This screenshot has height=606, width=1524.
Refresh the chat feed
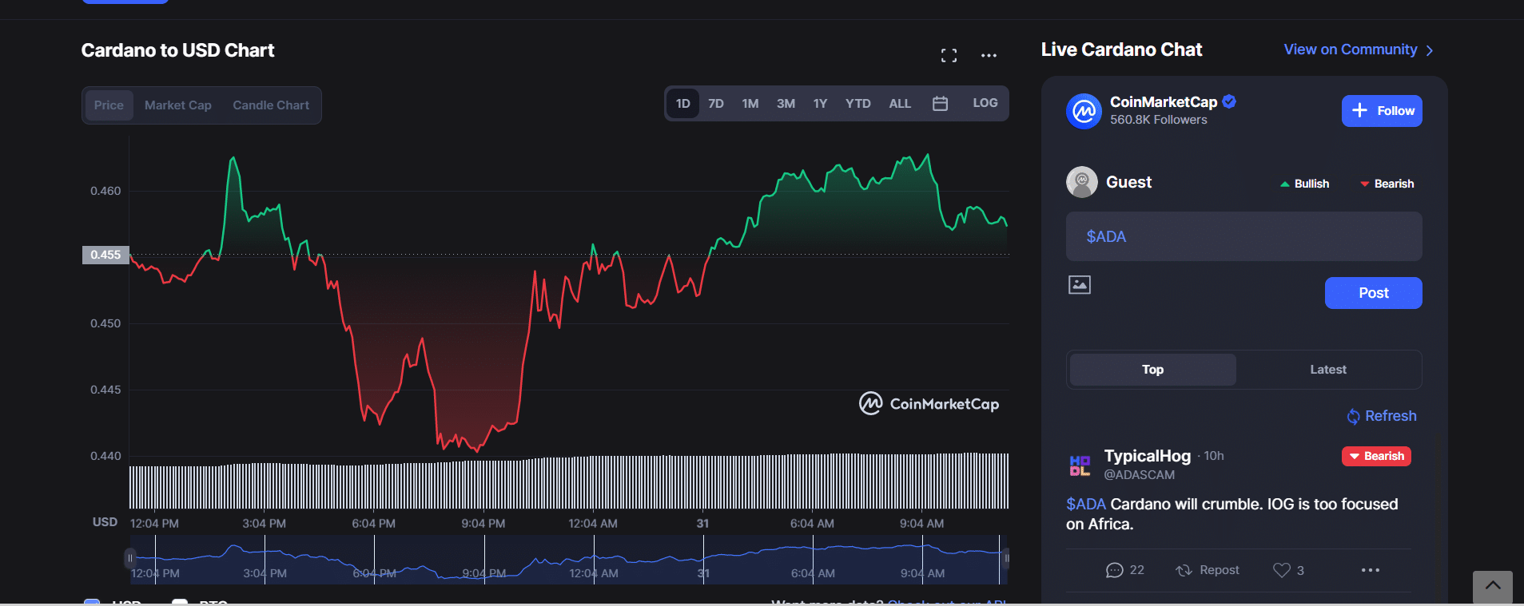pyautogui.click(x=1382, y=416)
